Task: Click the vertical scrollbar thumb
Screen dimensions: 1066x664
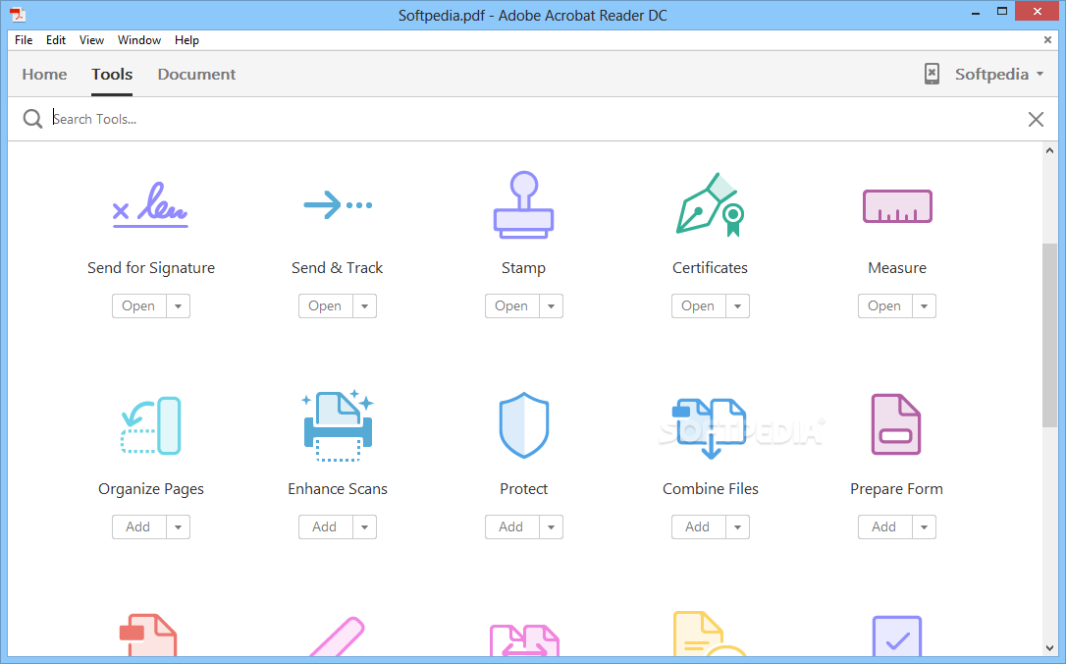Action: pos(1049,335)
